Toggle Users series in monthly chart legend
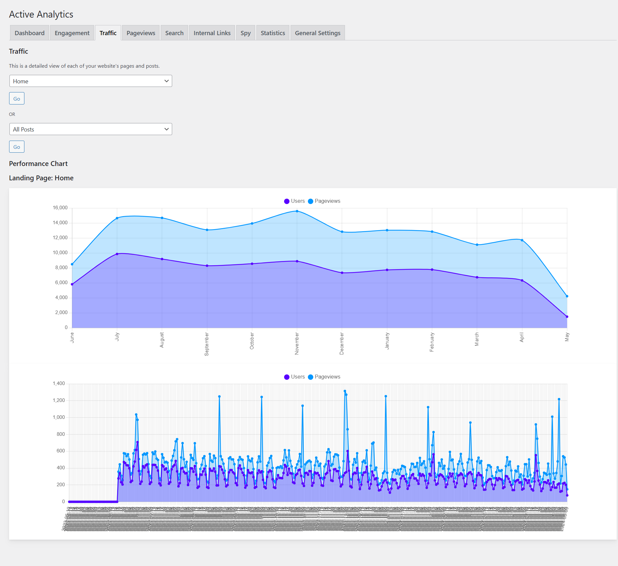618x566 pixels. pos(294,201)
